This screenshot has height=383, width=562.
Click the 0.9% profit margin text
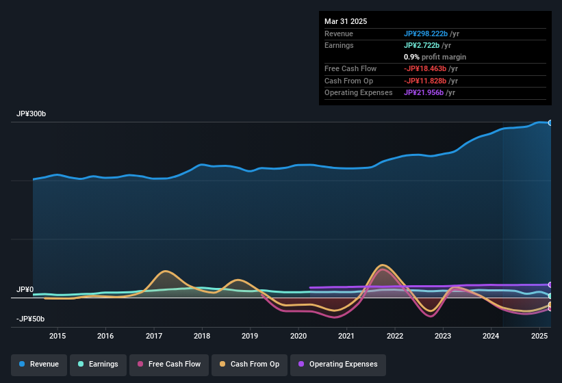[435, 57]
